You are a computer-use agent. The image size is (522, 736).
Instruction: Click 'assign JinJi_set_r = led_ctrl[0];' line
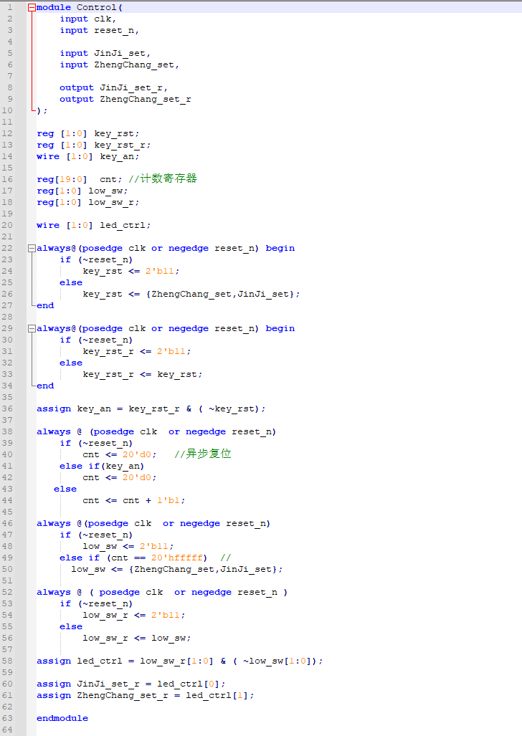(131, 684)
